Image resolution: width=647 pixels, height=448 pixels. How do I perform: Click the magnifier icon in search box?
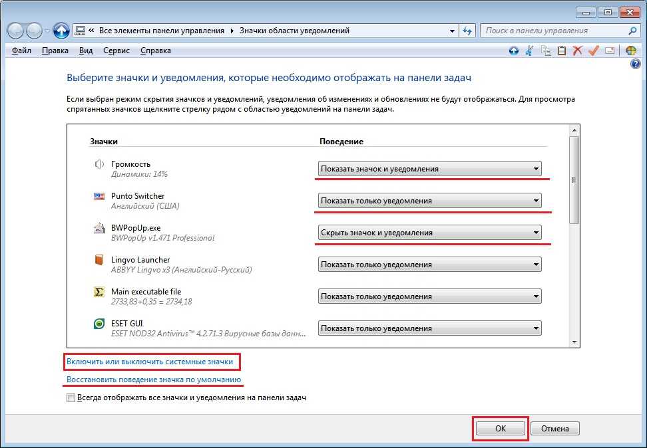632,31
